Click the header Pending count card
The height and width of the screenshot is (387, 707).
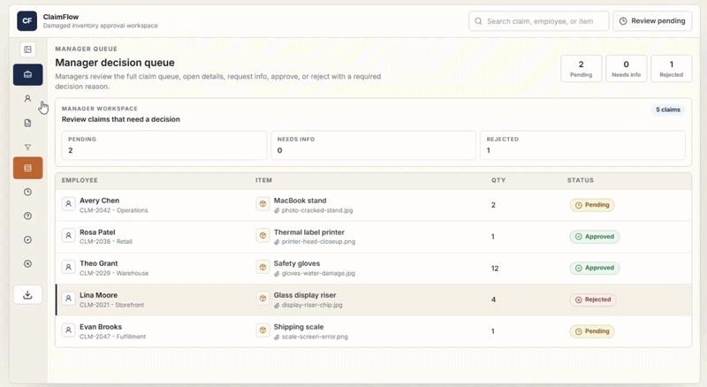pos(582,69)
